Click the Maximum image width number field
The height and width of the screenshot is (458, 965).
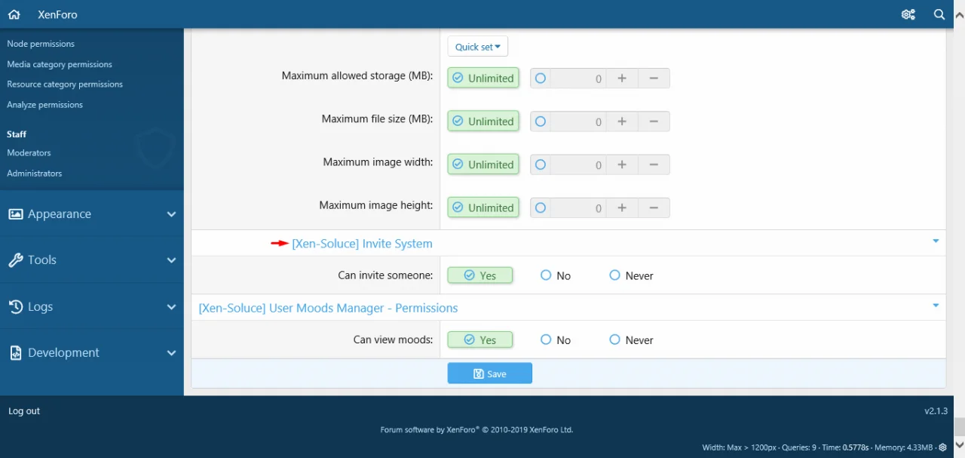(577, 164)
